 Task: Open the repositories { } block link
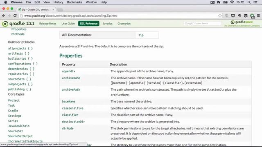click(x=21, y=74)
